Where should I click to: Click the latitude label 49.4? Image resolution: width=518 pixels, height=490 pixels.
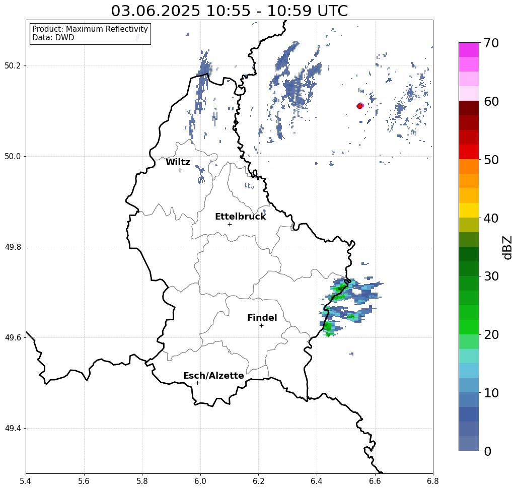click(12, 429)
